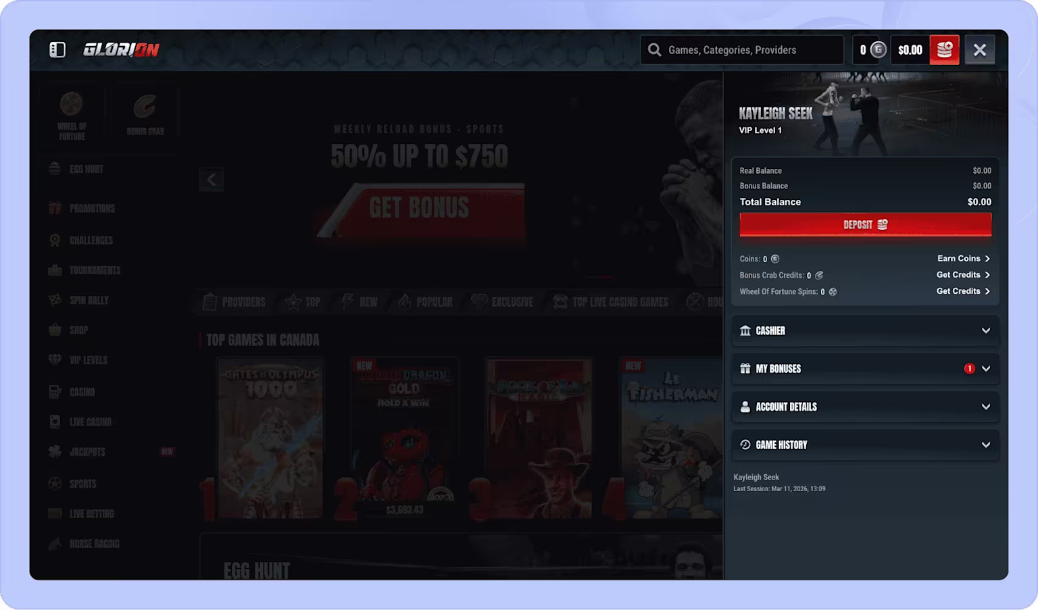
Task: Click the Live Betting sidebar icon
Action: tap(55, 513)
